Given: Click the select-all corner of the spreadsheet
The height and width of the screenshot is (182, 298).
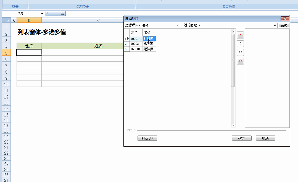Looking at the screenshot, I should click(6, 20).
